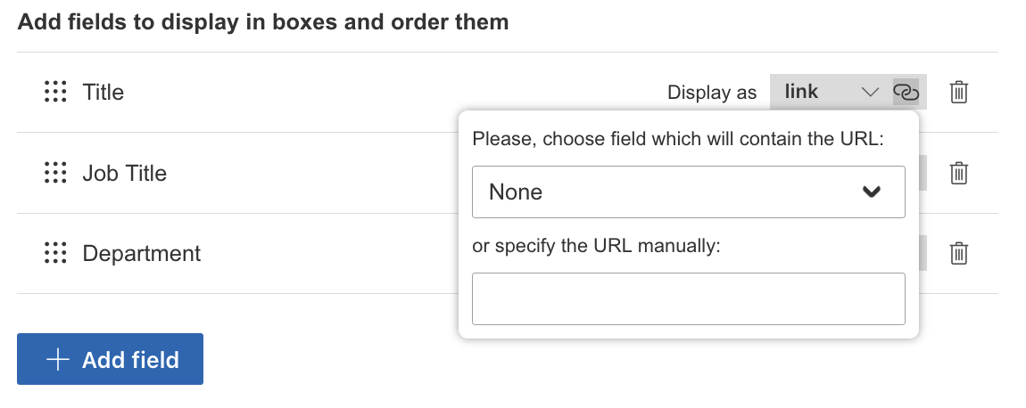Image resolution: width=1026 pixels, height=408 pixels.
Task: Select the Job Title row label
Action: pos(125,173)
